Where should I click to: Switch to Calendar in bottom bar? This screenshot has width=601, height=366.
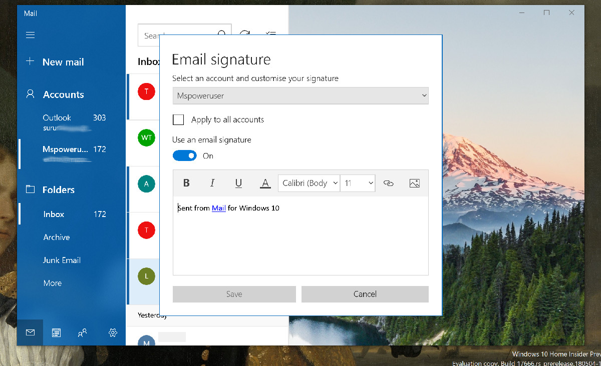[56, 332]
